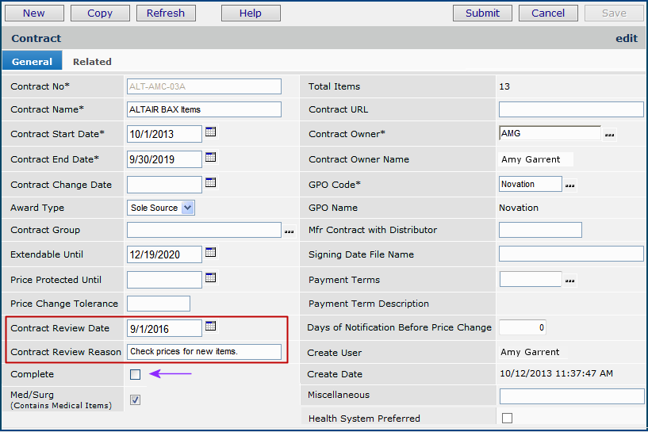Switch to the Related tab
Image resolution: width=648 pixels, height=432 pixels.
[x=92, y=62]
